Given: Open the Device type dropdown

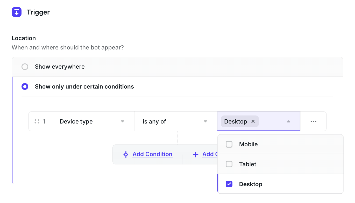Looking at the screenshot, I should click(x=92, y=121).
